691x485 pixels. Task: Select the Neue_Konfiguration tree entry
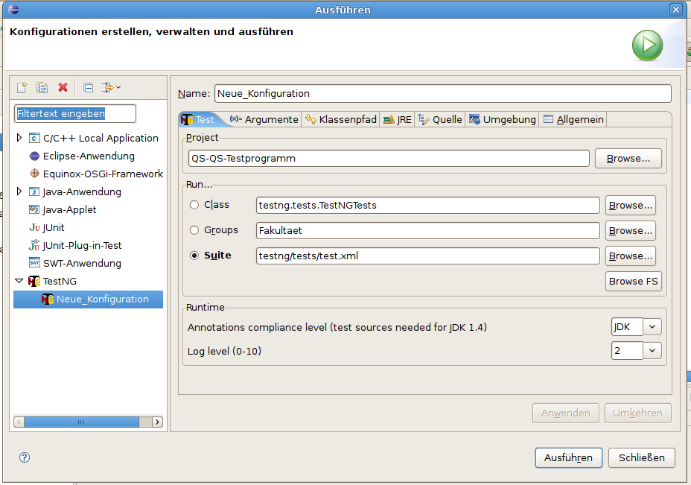tap(88, 299)
